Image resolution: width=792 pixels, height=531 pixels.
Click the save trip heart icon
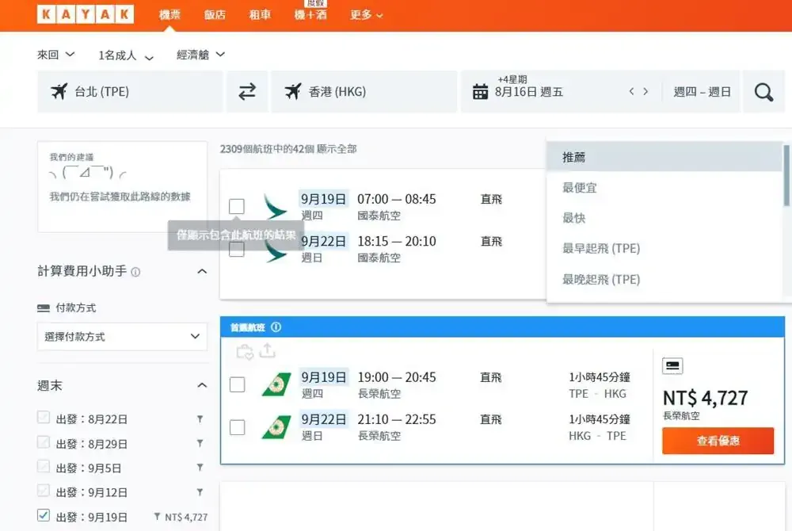[x=245, y=352]
